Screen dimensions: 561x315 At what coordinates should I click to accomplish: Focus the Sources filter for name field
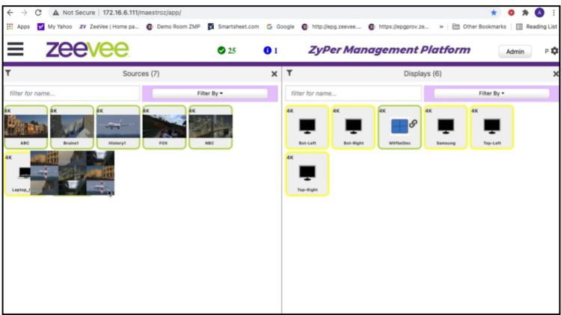pyautogui.click(x=72, y=93)
